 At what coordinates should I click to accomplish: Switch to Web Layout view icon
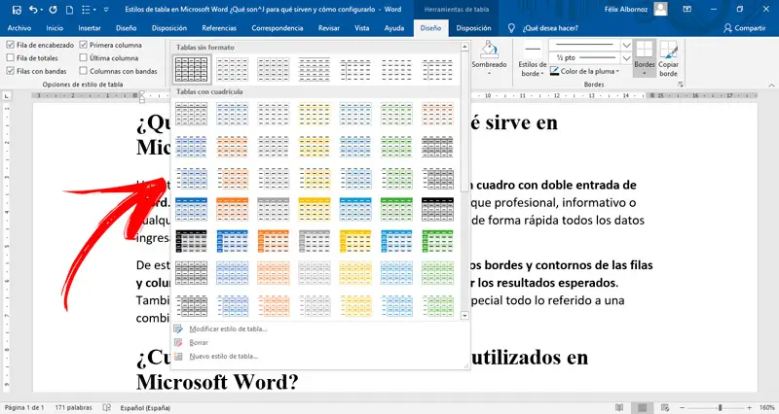(x=665, y=407)
